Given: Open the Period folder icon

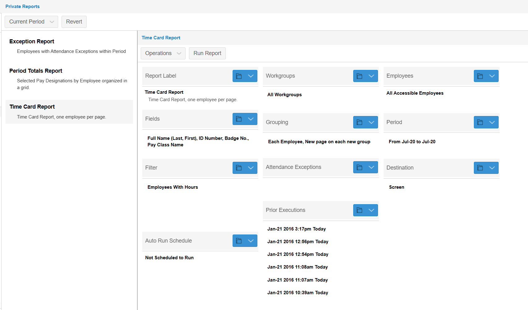Looking at the screenshot, I should [480, 123].
